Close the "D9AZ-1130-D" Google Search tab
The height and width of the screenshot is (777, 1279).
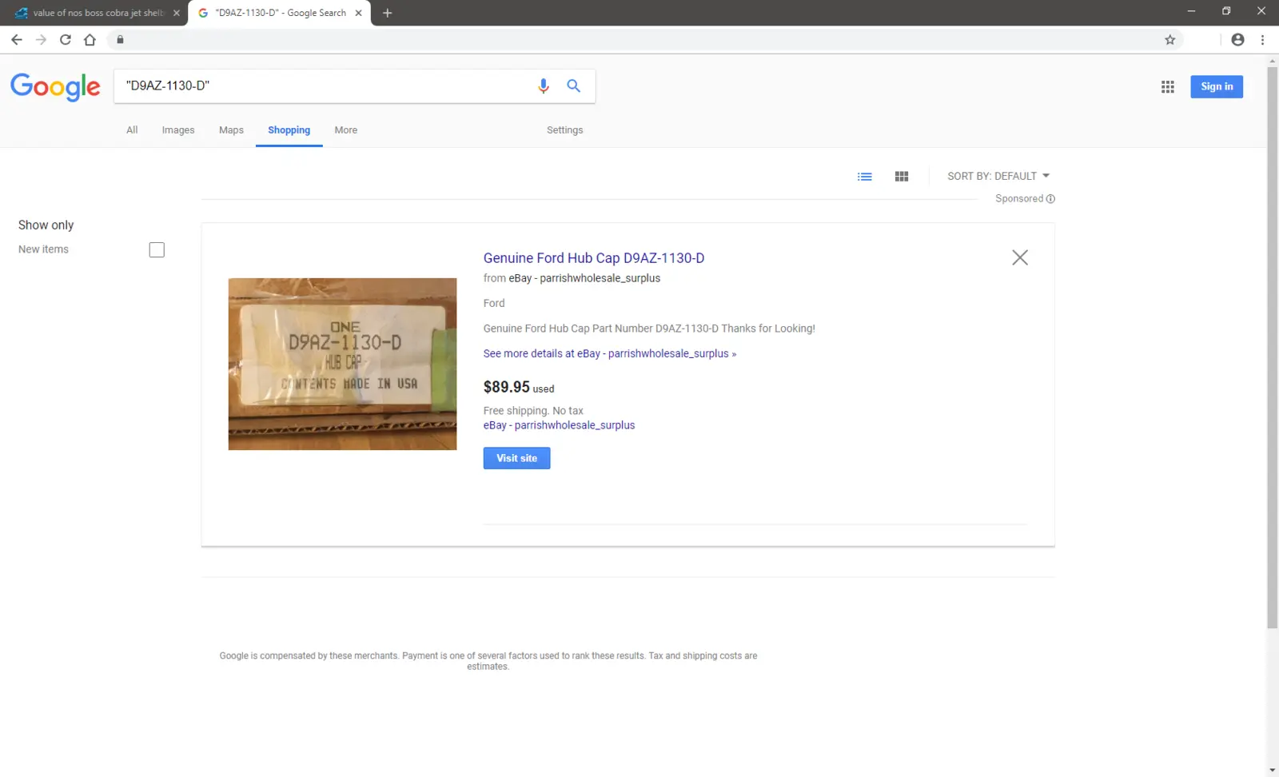(359, 13)
